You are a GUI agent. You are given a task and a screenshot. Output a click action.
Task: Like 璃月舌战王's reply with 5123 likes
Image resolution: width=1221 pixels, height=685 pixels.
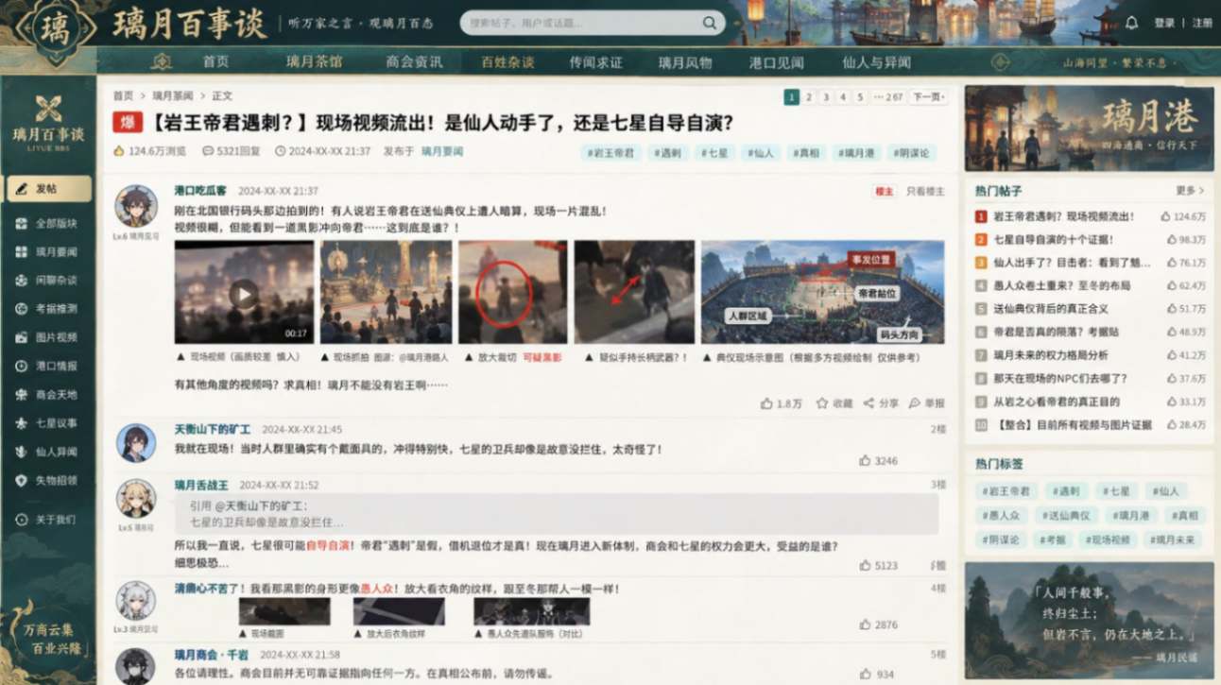pos(878,565)
